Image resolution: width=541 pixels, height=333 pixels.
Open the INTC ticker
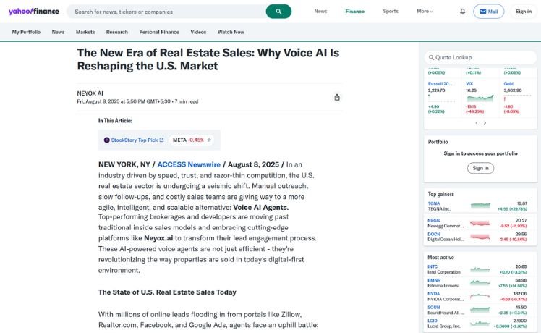(433, 266)
